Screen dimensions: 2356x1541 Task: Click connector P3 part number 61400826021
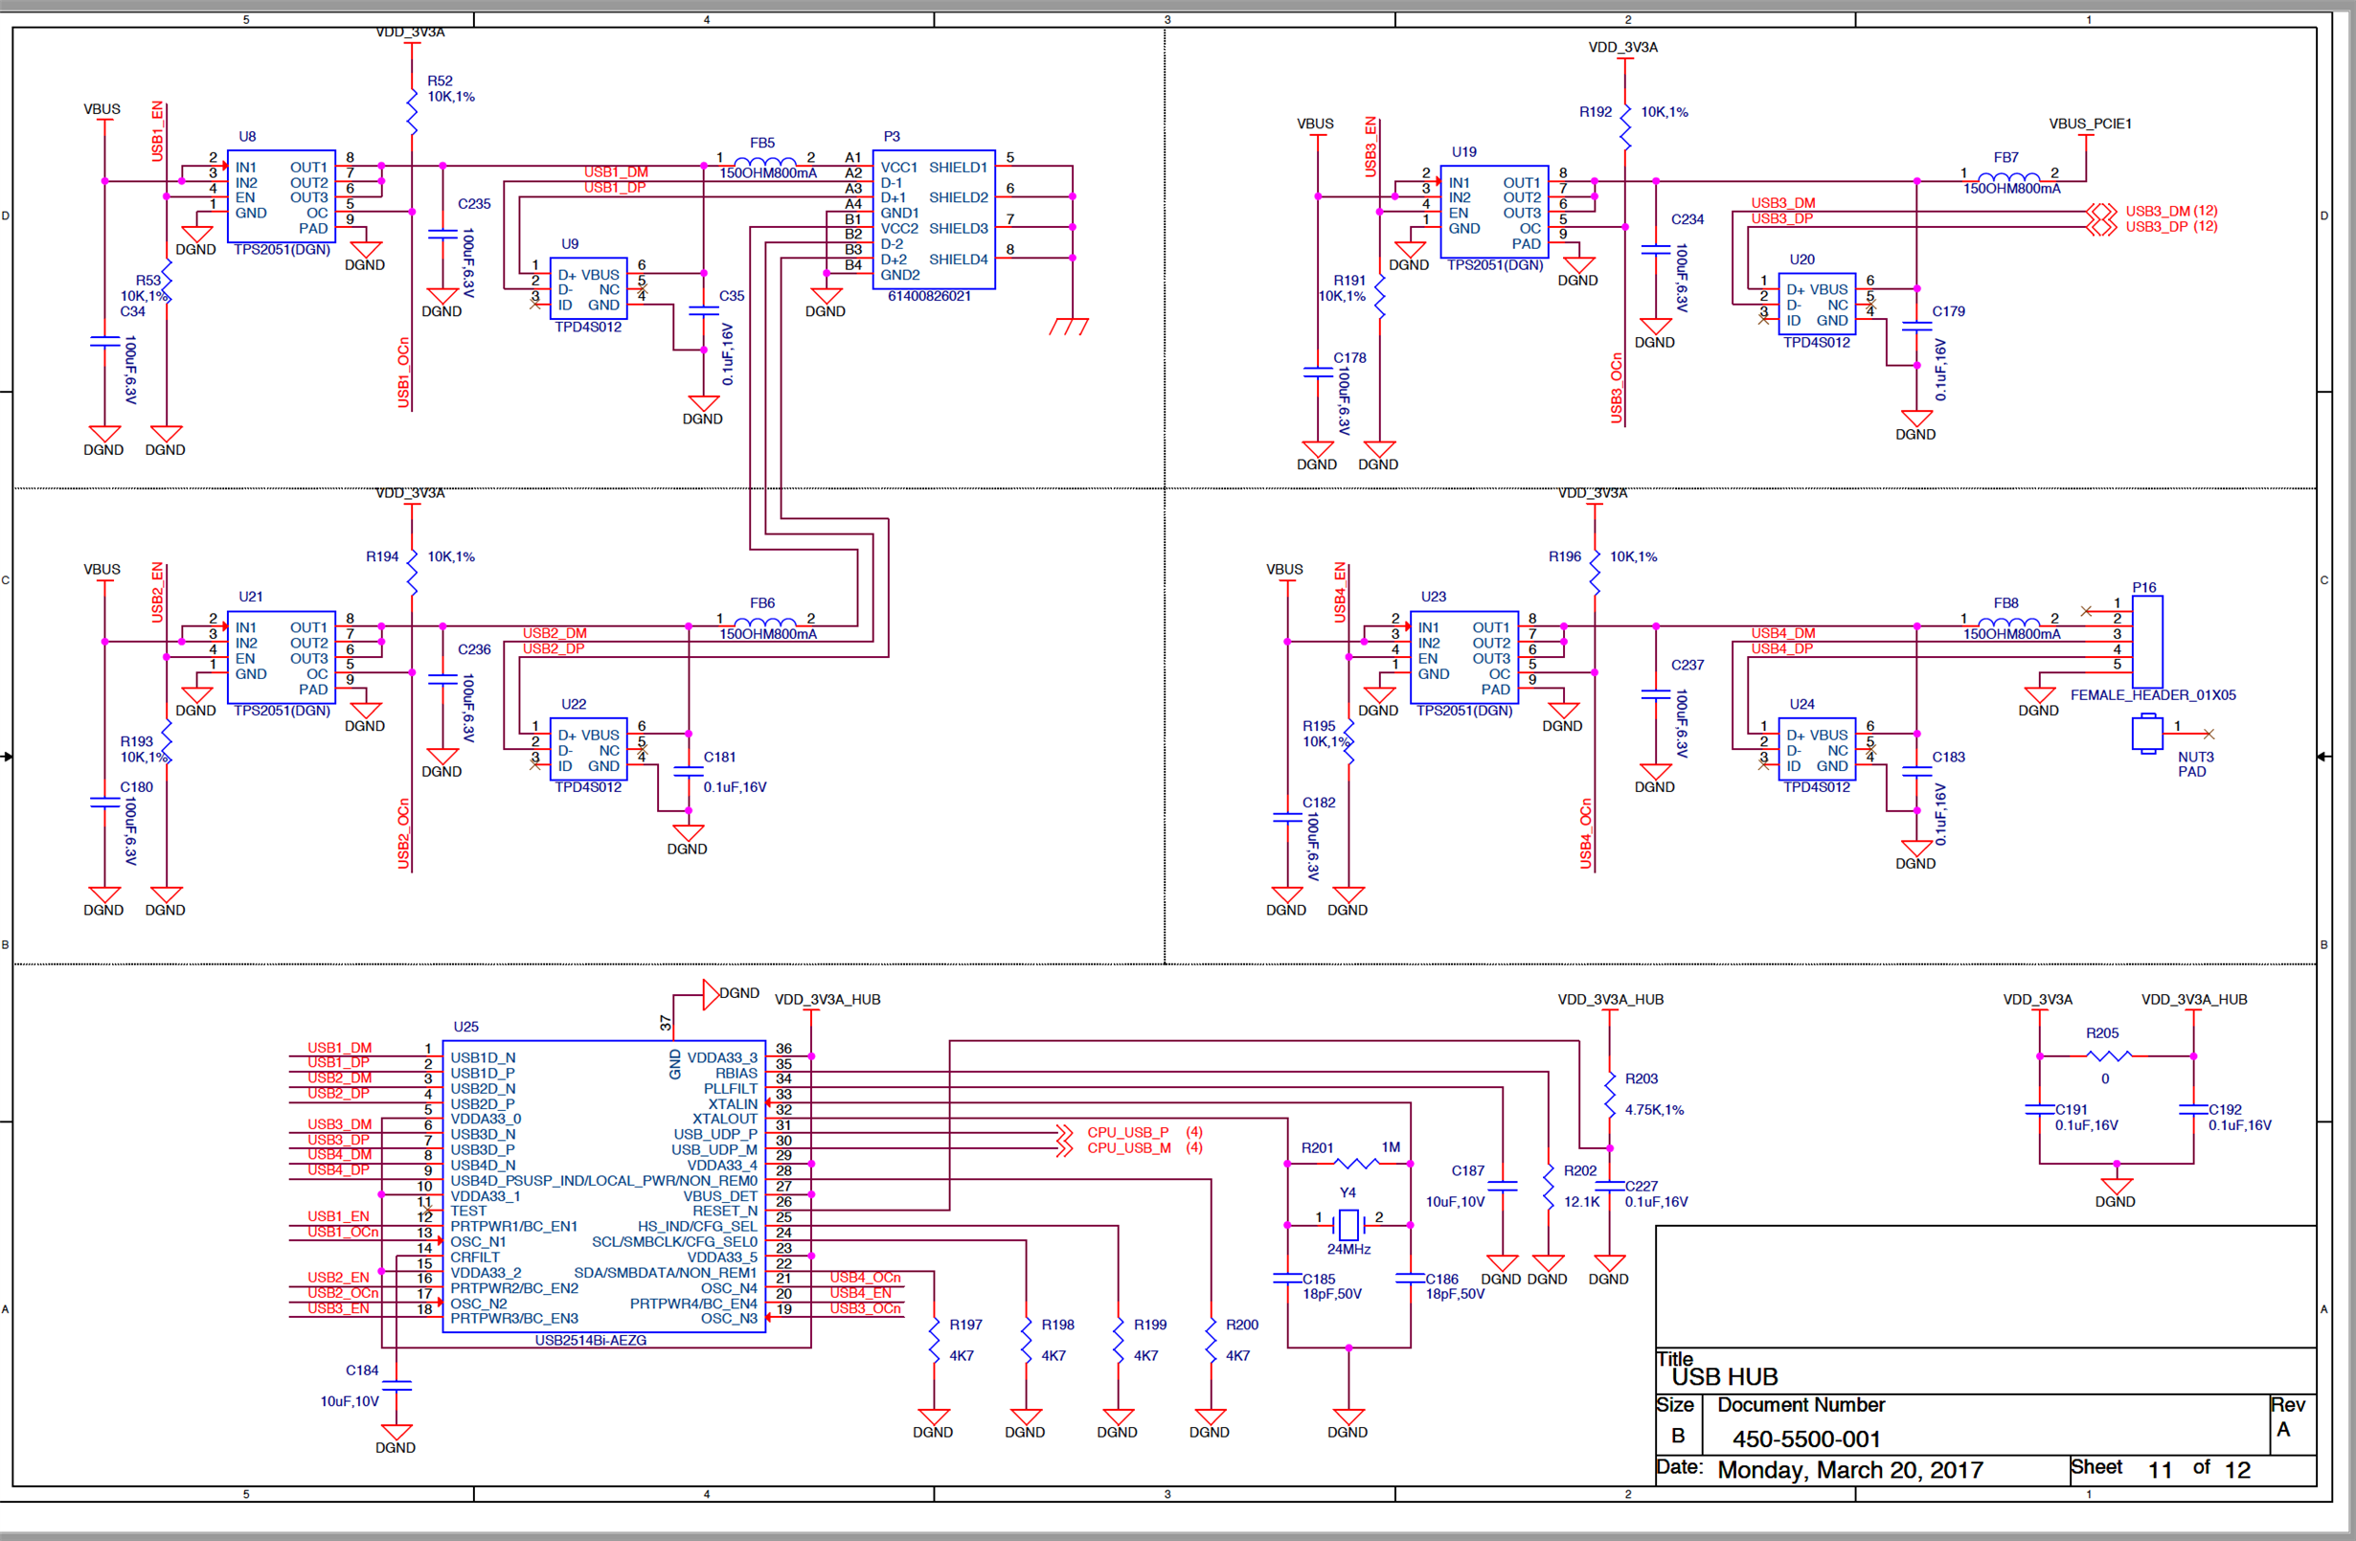point(929,296)
